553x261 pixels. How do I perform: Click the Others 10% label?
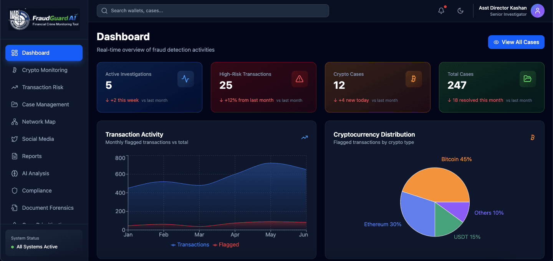click(489, 213)
